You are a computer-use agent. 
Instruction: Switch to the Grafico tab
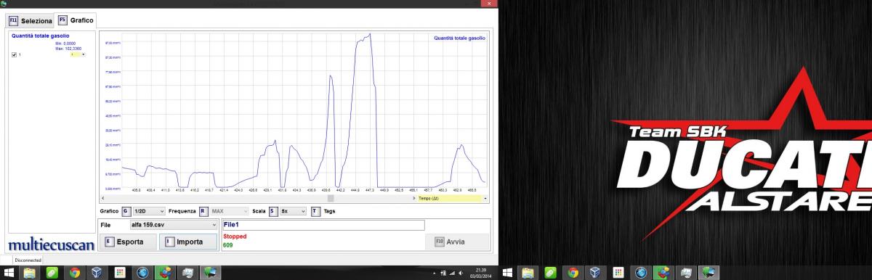[x=76, y=20]
